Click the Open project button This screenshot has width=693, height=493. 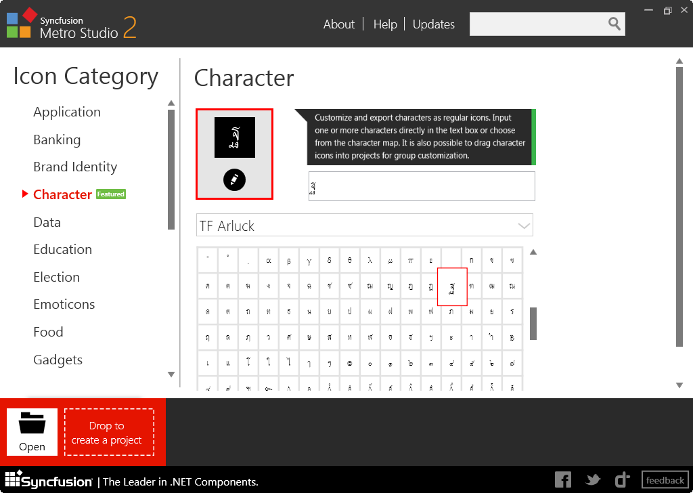point(32,432)
